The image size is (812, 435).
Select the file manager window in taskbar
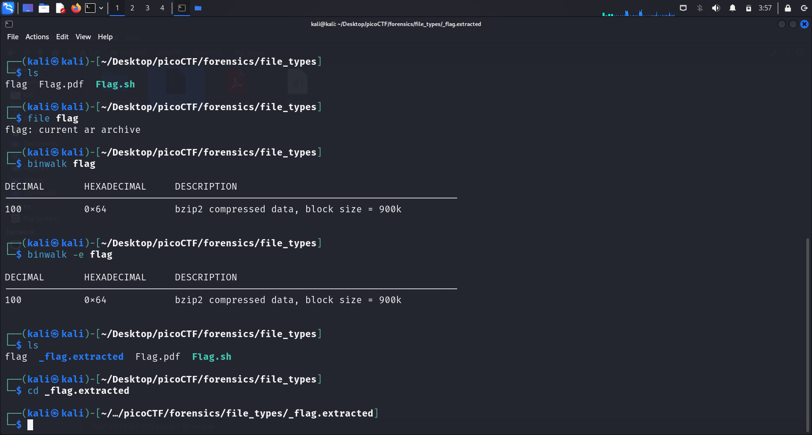[198, 8]
